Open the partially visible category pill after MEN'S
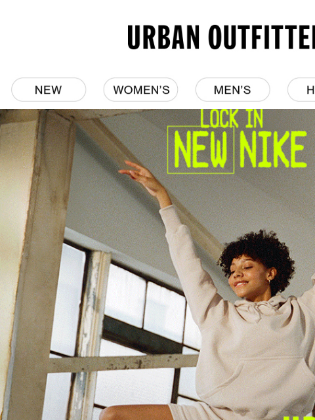 tap(302, 90)
